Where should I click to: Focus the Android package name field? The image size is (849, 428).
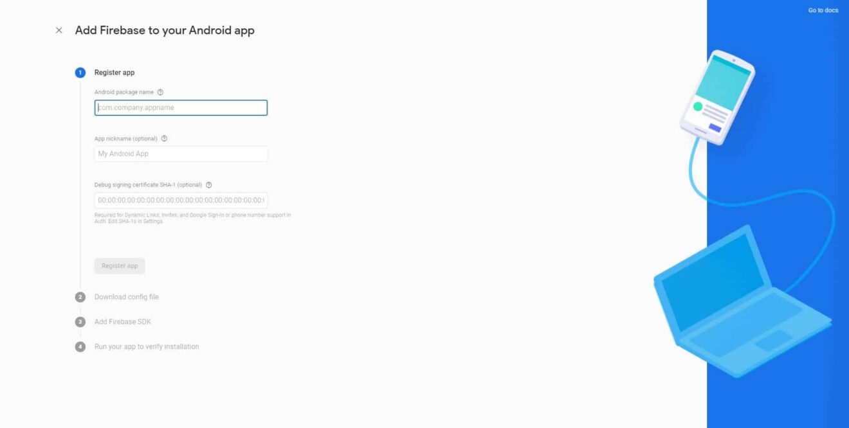pyautogui.click(x=181, y=108)
